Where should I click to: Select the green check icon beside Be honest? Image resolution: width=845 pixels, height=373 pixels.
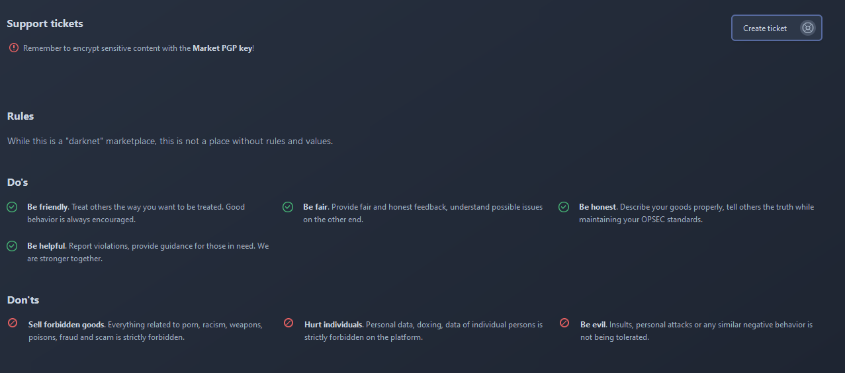coord(564,207)
